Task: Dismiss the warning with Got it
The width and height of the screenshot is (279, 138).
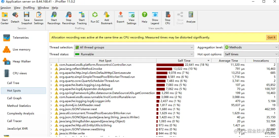Action: coord(271,37)
